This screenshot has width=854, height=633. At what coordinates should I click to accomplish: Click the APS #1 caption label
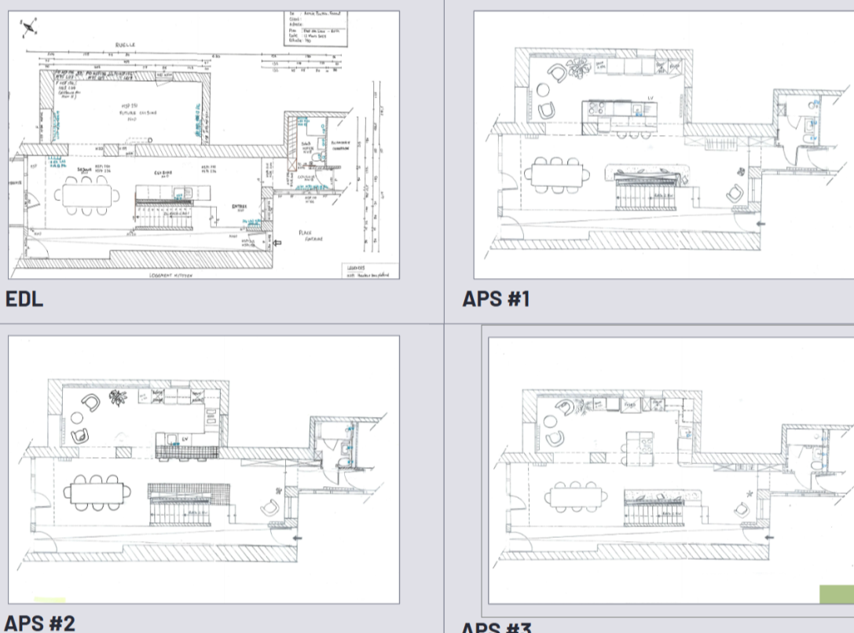tap(496, 299)
